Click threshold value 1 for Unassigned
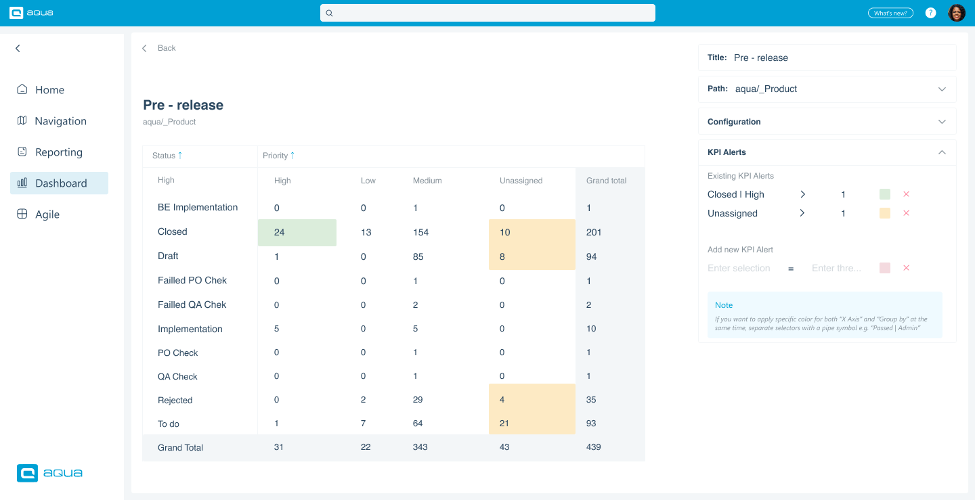 click(x=843, y=214)
